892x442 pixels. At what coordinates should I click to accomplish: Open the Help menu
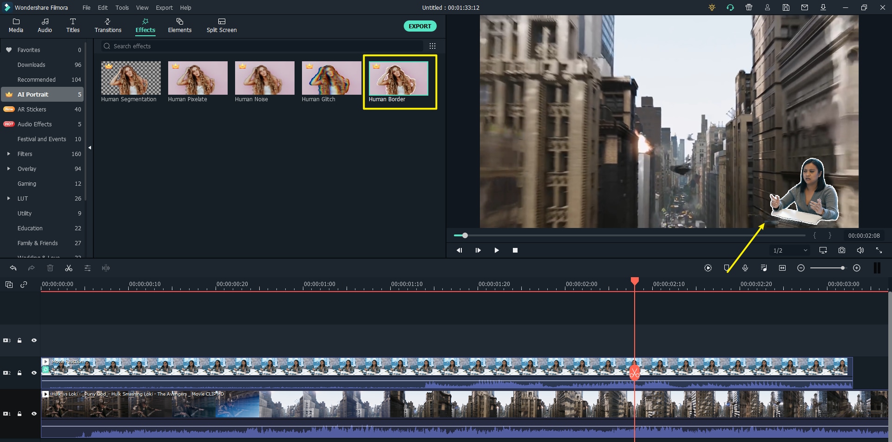click(185, 7)
